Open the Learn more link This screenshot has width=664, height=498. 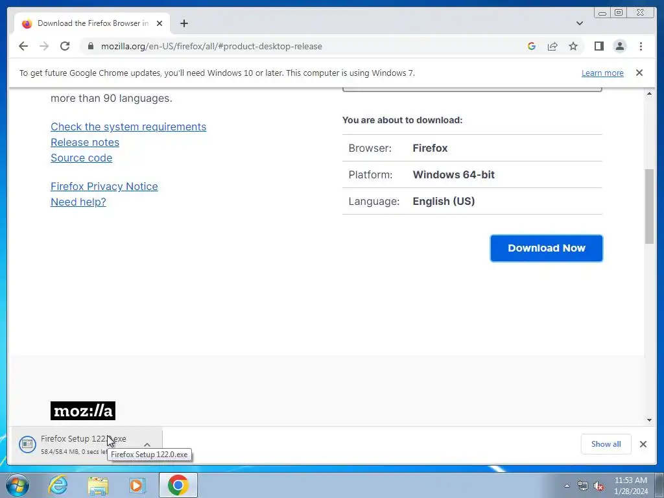(x=602, y=73)
